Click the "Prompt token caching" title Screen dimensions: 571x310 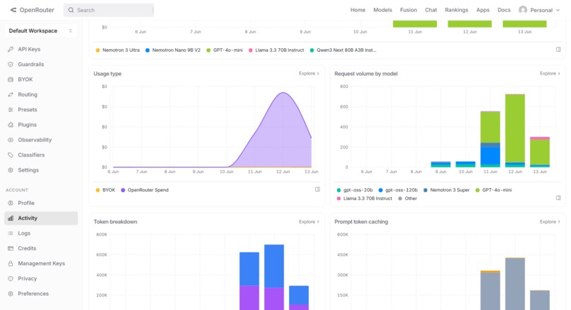361,222
